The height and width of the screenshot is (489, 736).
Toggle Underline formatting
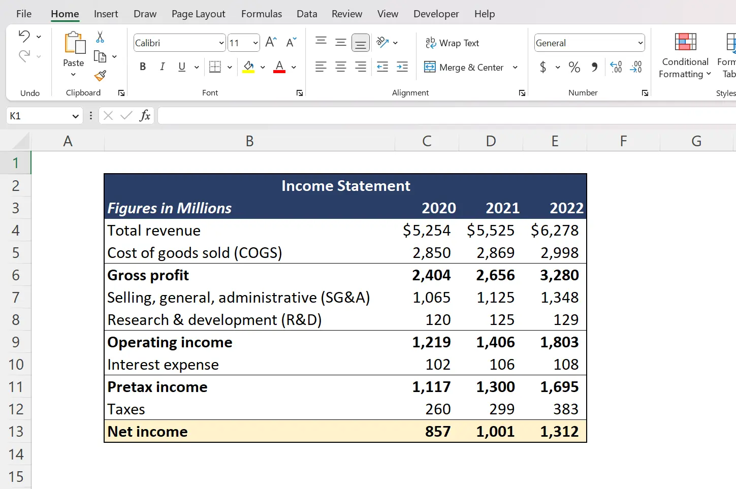coord(181,67)
